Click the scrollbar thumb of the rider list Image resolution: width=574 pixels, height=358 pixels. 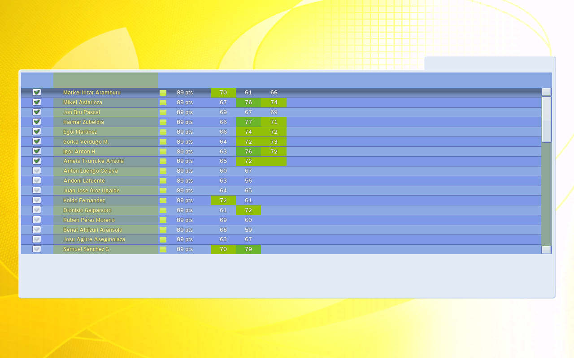pyautogui.click(x=546, y=119)
